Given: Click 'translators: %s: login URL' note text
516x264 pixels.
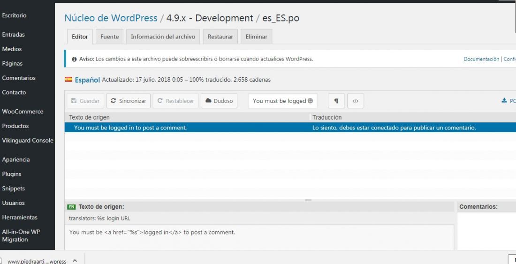Looking at the screenshot, I should pos(100,219).
